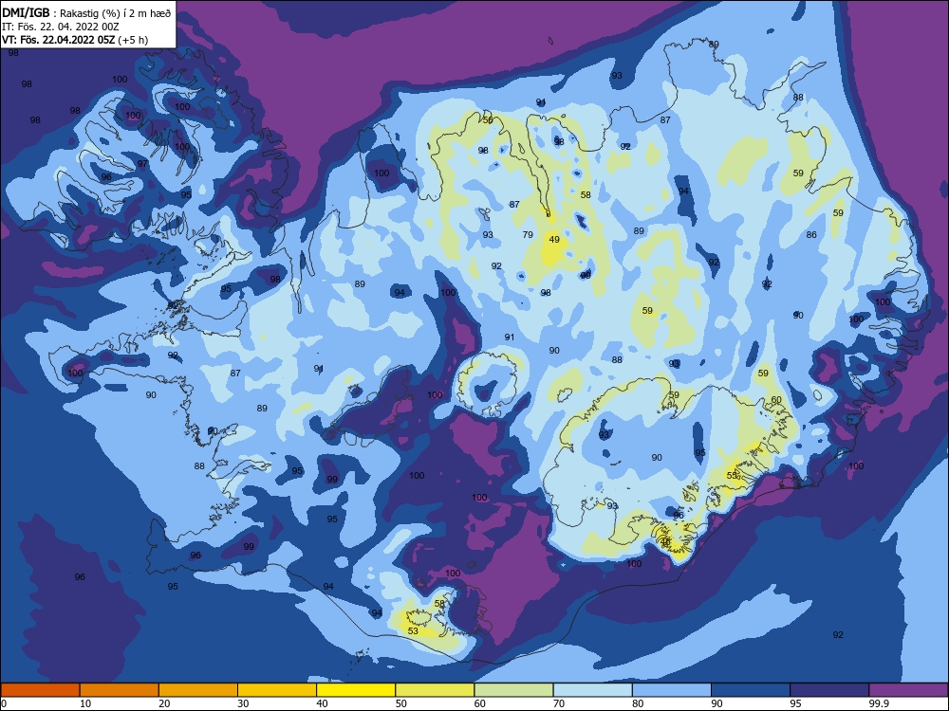Viewport: 949px width, 711px height.
Task: Pick the light orange 20–30 legend band
Action: (198, 690)
